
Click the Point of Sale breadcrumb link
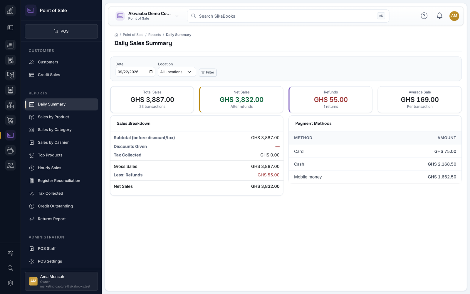pos(133,35)
